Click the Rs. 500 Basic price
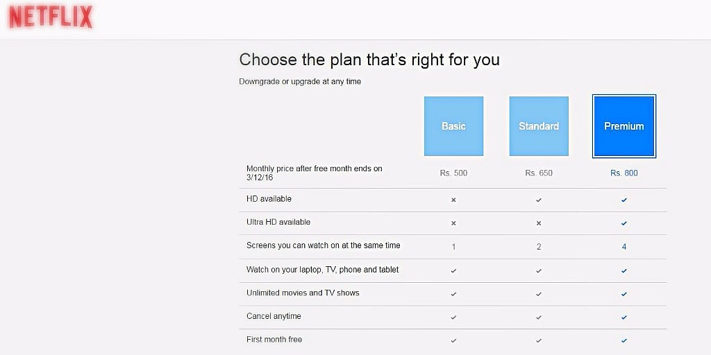 453,173
